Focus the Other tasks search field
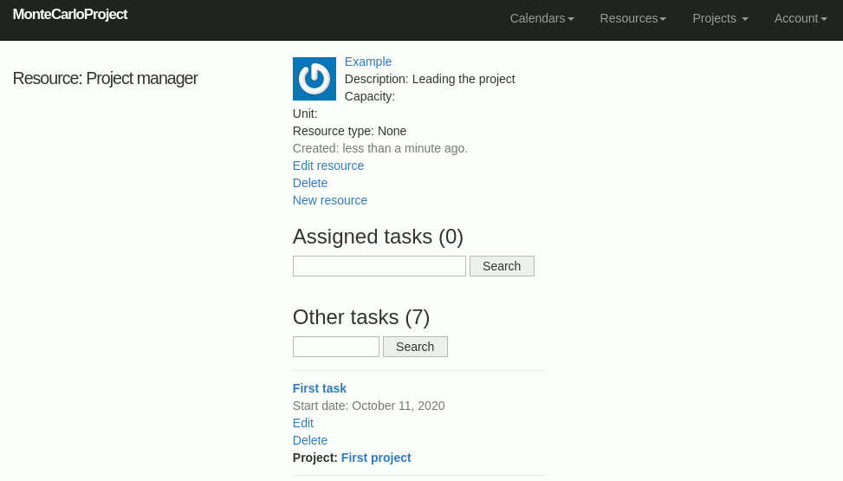 click(335, 347)
